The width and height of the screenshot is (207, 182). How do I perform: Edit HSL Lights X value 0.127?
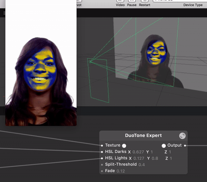tap(139, 159)
